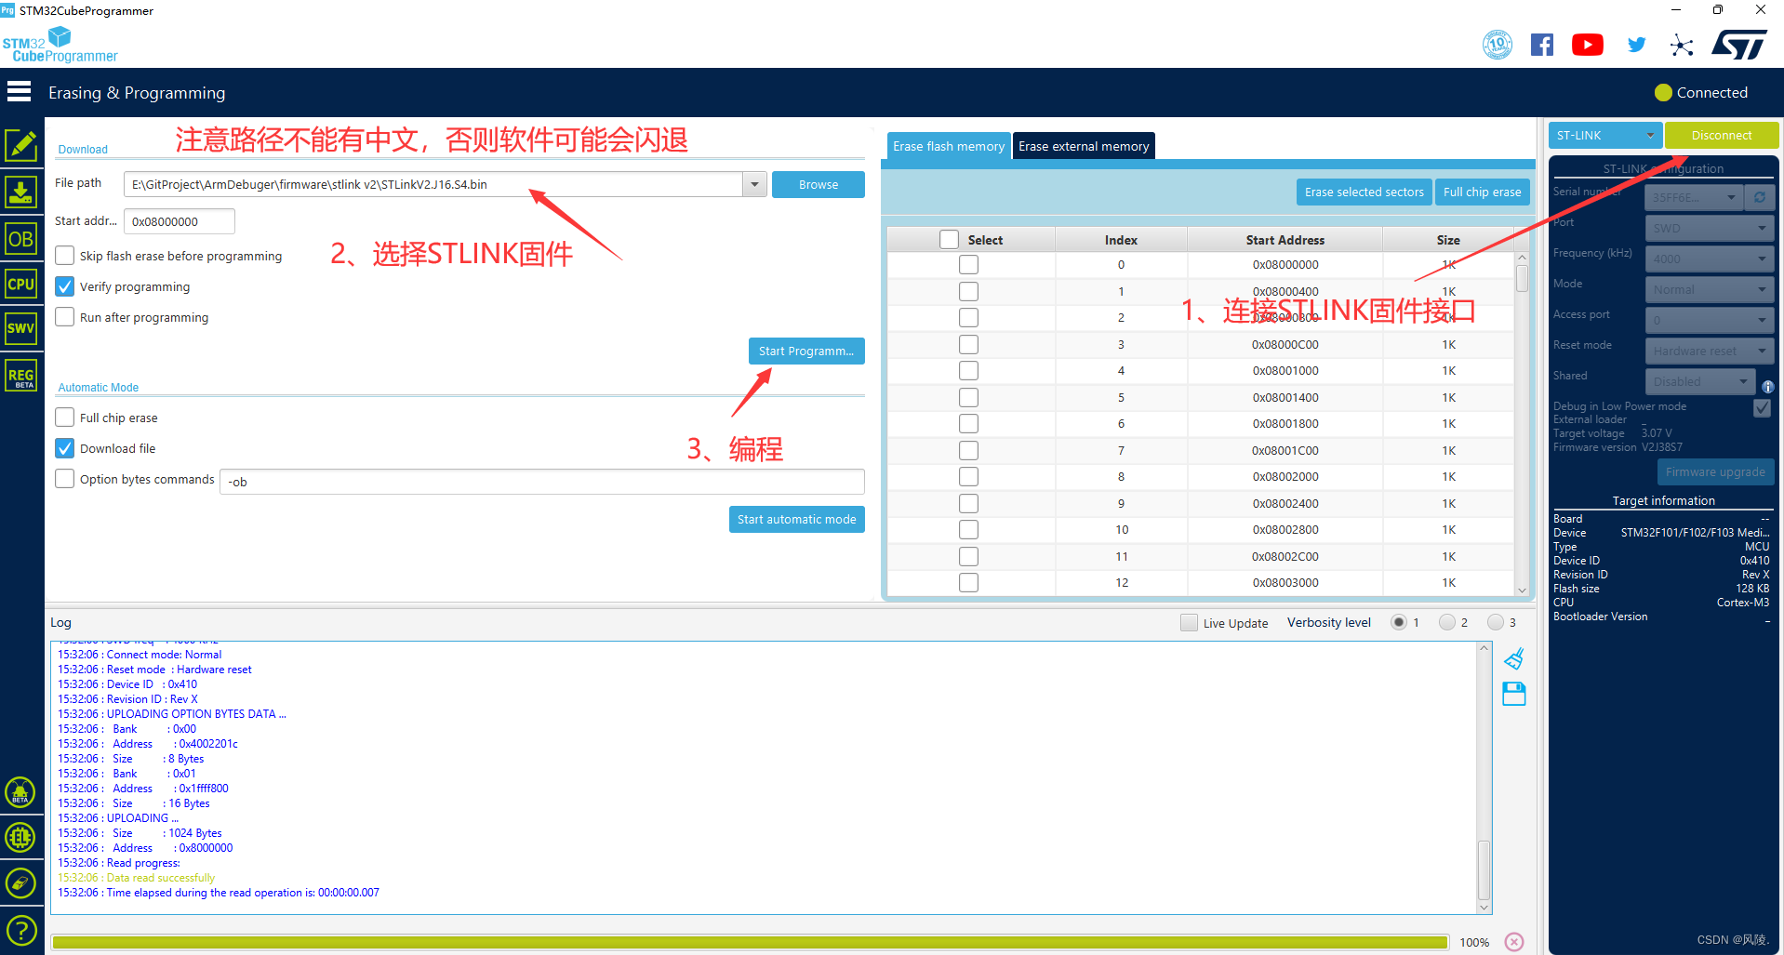Image resolution: width=1784 pixels, height=955 pixels.
Task: Open the Port SWD dropdown
Action: tap(1710, 228)
